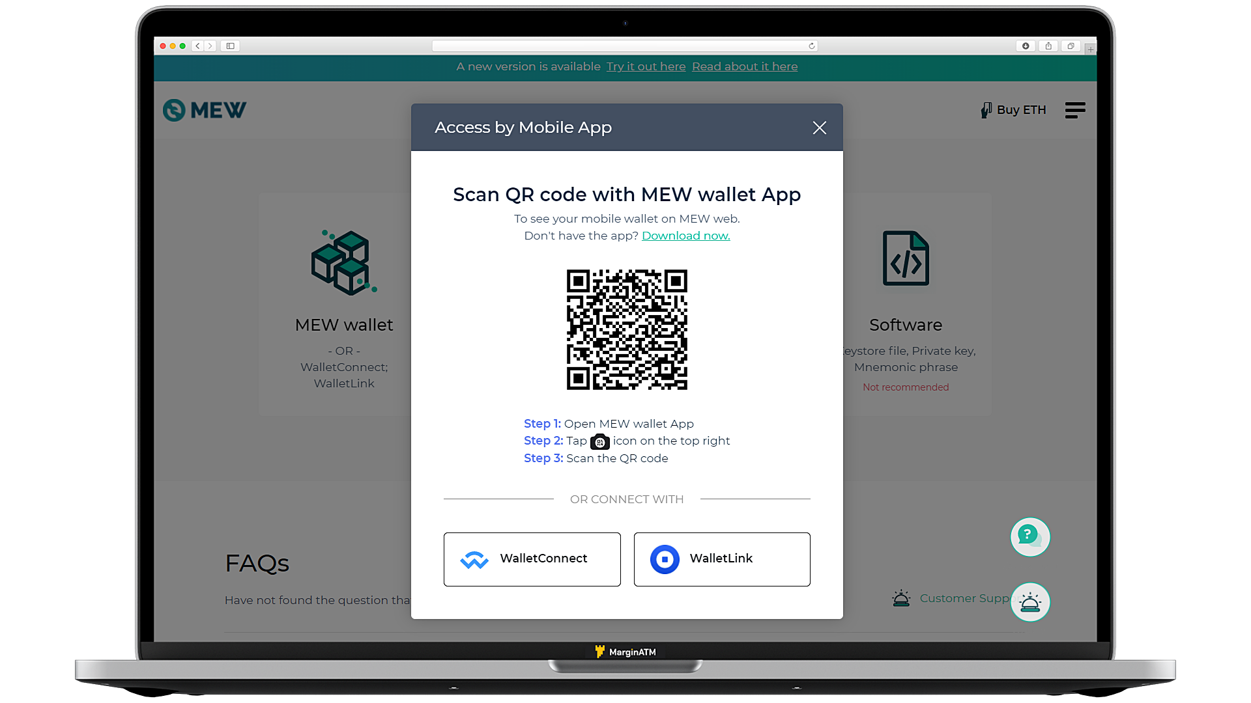Click the MEW wallet logo icon
The height and width of the screenshot is (703, 1251).
343,262
